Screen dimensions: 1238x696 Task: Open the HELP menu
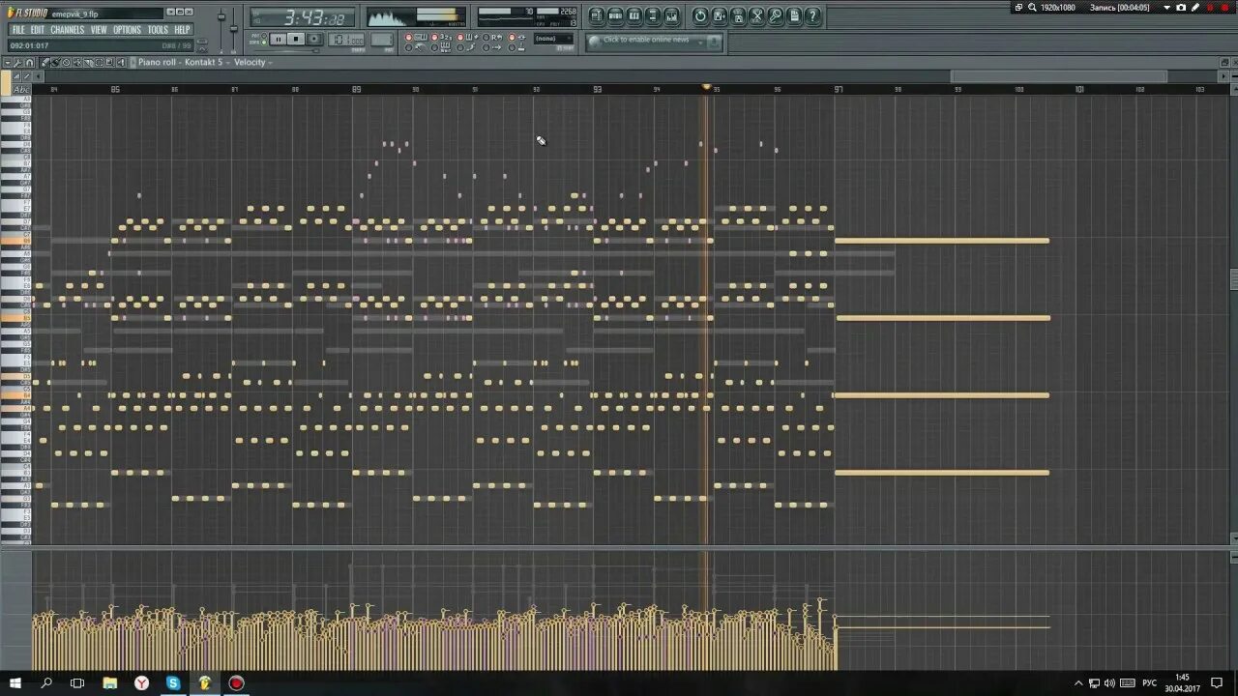coord(182,30)
